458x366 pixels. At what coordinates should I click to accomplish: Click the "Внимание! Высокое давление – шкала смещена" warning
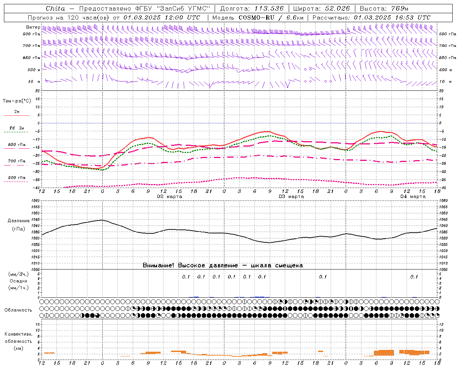point(223,265)
